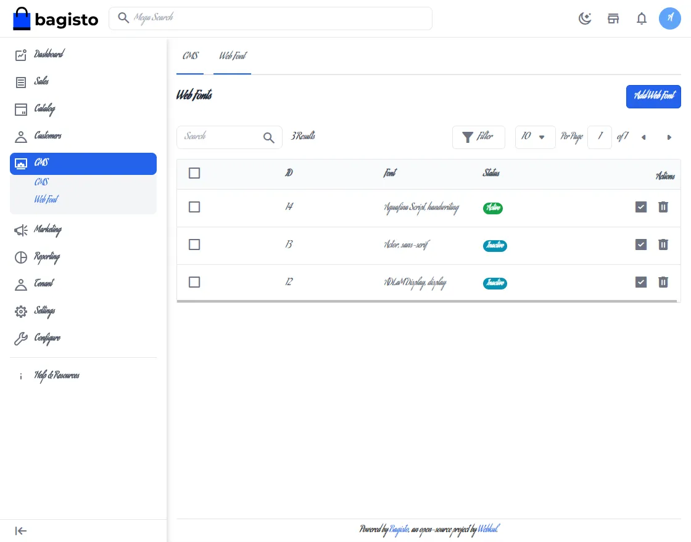This screenshot has width=691, height=542.
Task: Open Marketing section in sidebar
Action: point(83,230)
